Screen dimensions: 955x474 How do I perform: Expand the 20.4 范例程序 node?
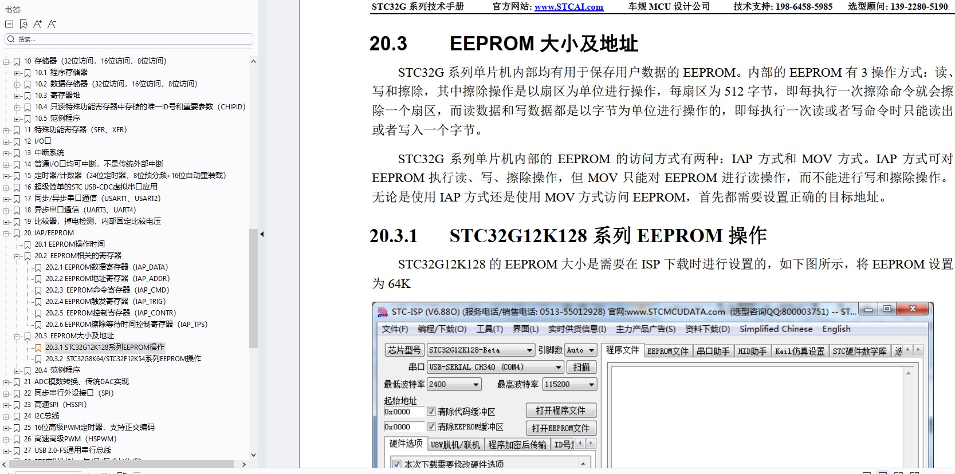point(18,370)
